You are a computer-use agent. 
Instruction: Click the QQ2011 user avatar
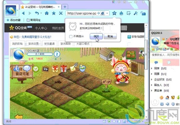tap(155, 41)
